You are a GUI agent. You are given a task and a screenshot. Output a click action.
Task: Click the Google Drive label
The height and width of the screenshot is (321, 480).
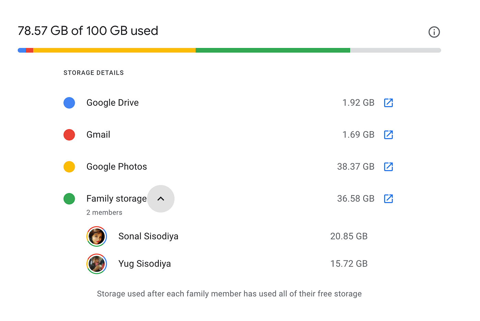click(112, 103)
